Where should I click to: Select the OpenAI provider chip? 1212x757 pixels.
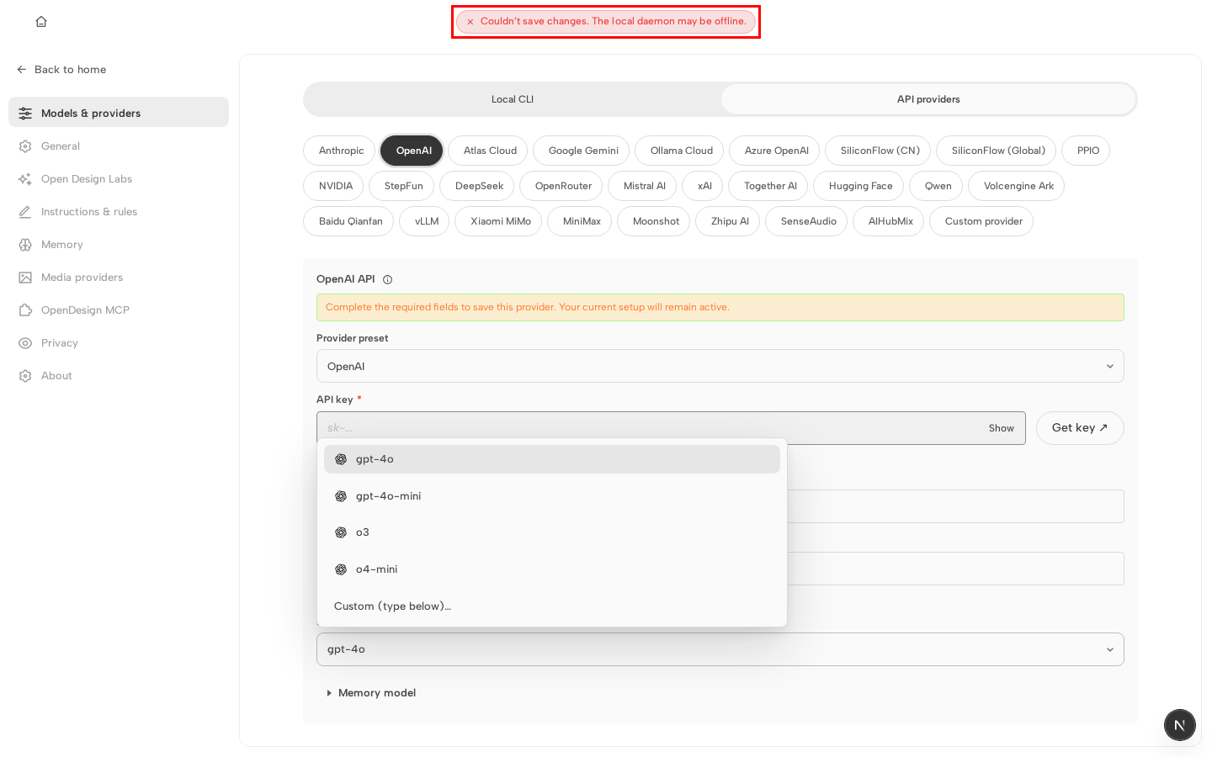click(x=412, y=151)
